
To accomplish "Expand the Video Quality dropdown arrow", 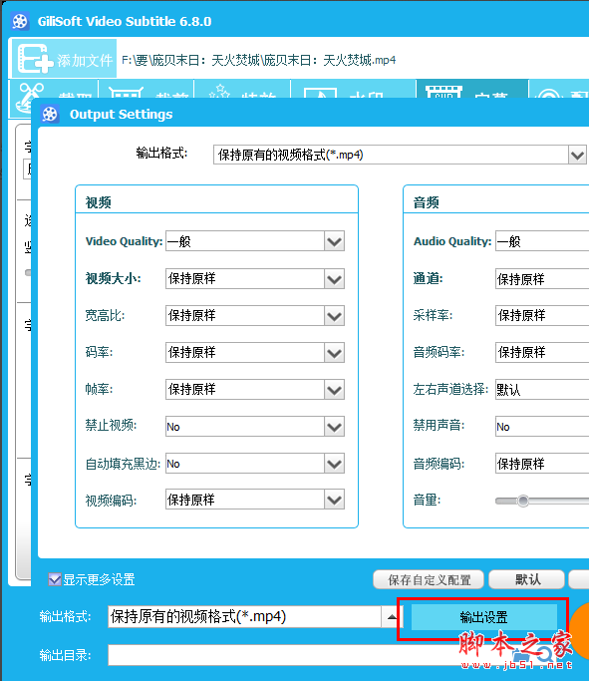I will point(334,241).
